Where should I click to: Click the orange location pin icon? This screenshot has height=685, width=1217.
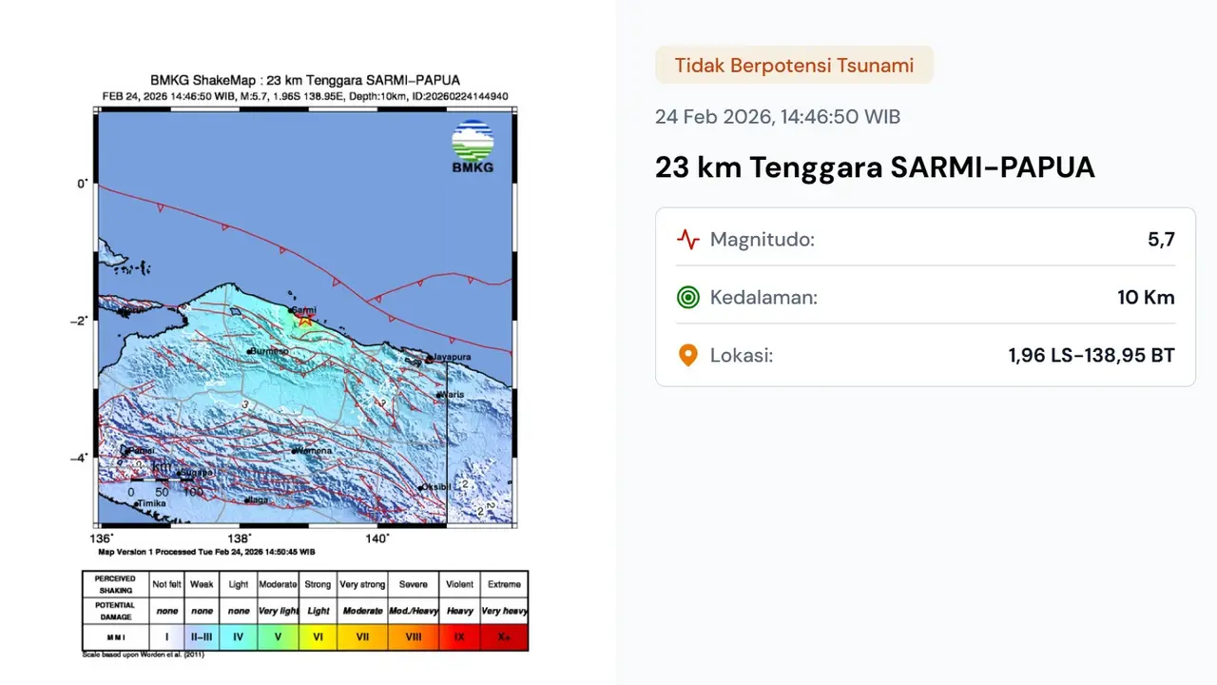[x=688, y=356]
